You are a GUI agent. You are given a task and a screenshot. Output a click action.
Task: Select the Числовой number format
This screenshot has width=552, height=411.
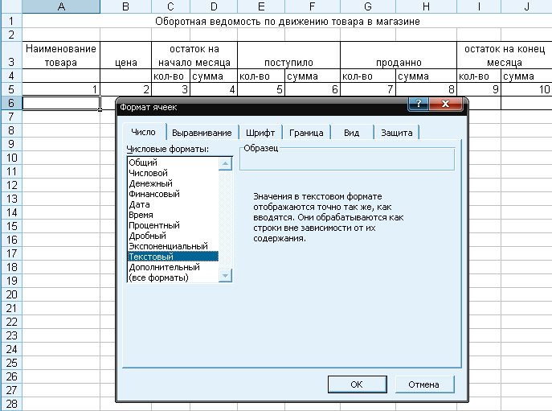pyautogui.click(x=173, y=173)
